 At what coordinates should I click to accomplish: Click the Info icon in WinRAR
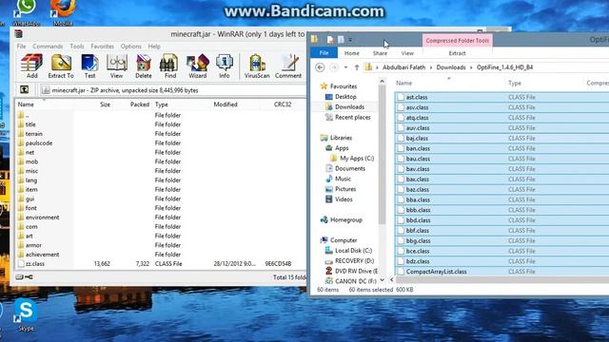(225, 66)
